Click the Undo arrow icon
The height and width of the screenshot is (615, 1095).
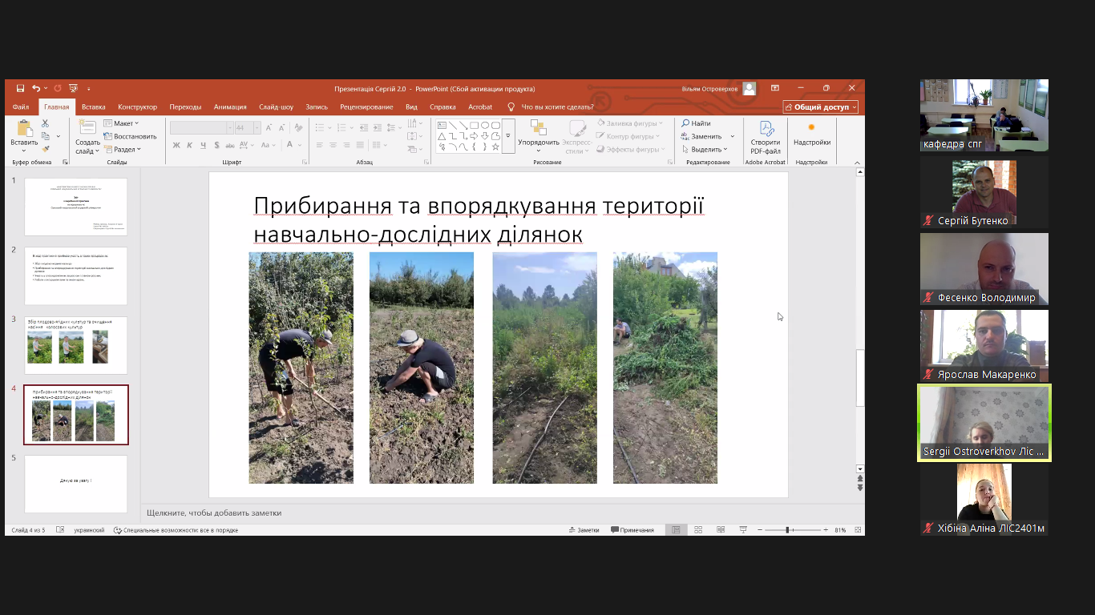pos(36,88)
